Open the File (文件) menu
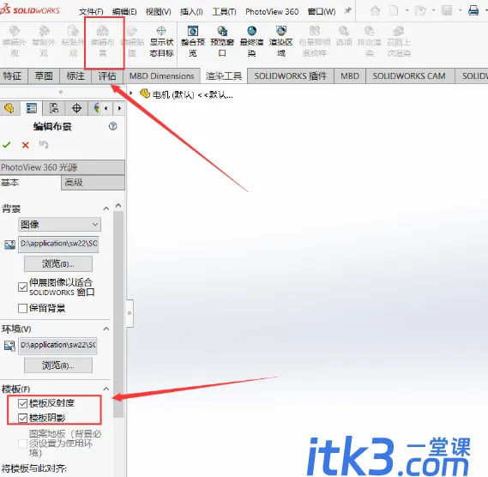The height and width of the screenshot is (477, 488). point(91,12)
